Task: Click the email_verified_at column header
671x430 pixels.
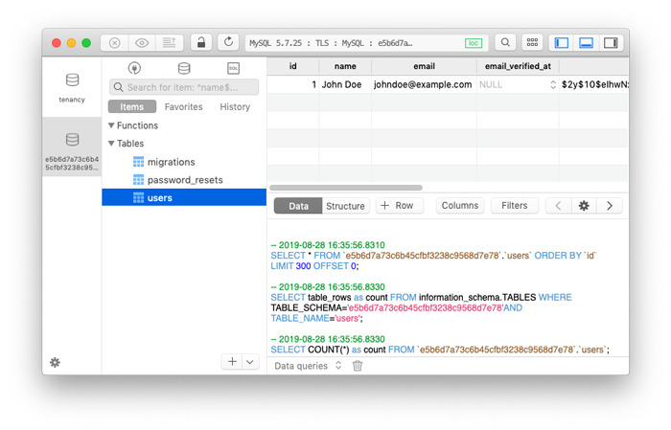Action: 518,66
